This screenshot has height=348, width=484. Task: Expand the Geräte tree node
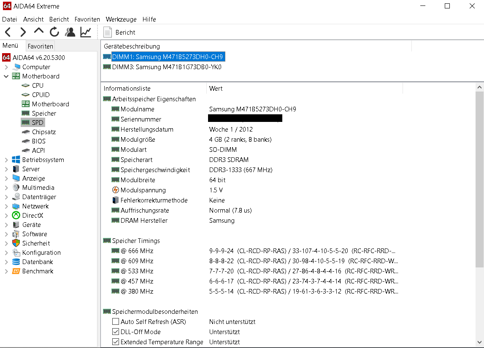pos(6,224)
